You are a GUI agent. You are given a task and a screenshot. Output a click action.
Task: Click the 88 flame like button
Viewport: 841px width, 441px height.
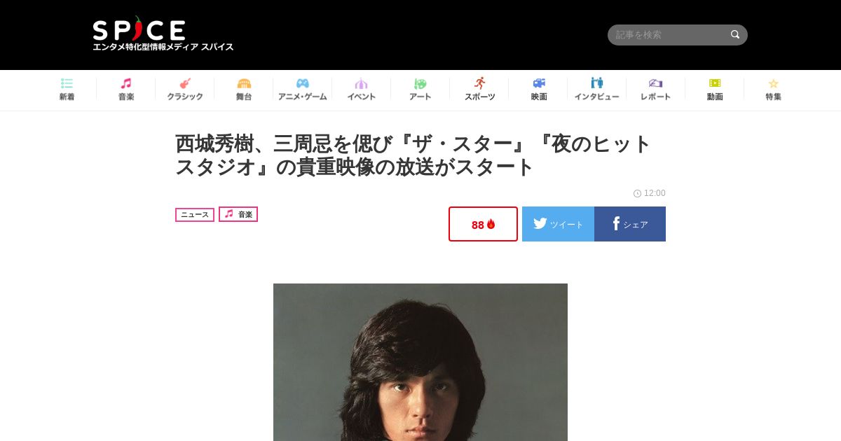[x=483, y=224]
